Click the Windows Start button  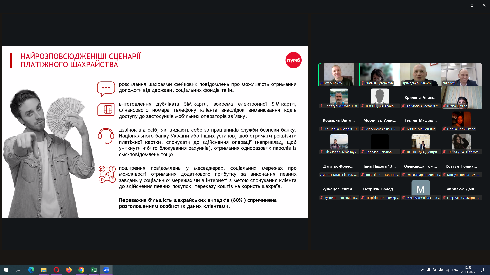(6, 270)
